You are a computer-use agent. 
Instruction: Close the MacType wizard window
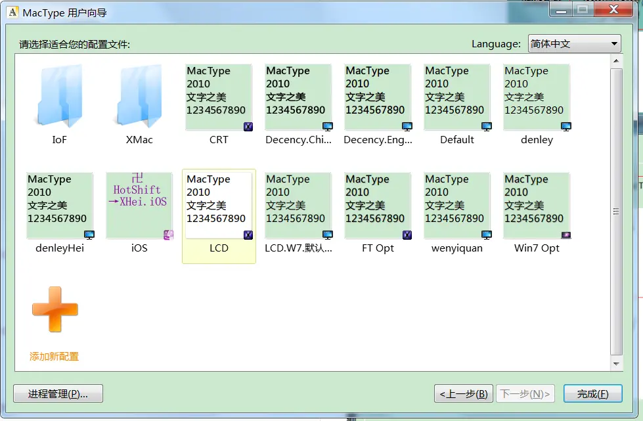tap(613, 9)
